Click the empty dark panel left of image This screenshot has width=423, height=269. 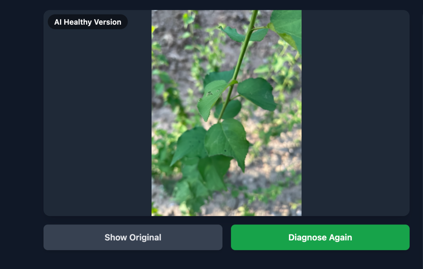pos(98,121)
